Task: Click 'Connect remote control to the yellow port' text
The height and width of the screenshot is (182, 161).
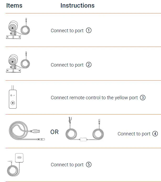Action: coord(94,98)
